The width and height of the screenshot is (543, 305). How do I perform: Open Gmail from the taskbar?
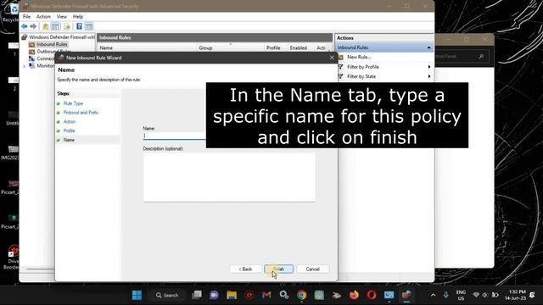pyautogui.click(x=266, y=295)
